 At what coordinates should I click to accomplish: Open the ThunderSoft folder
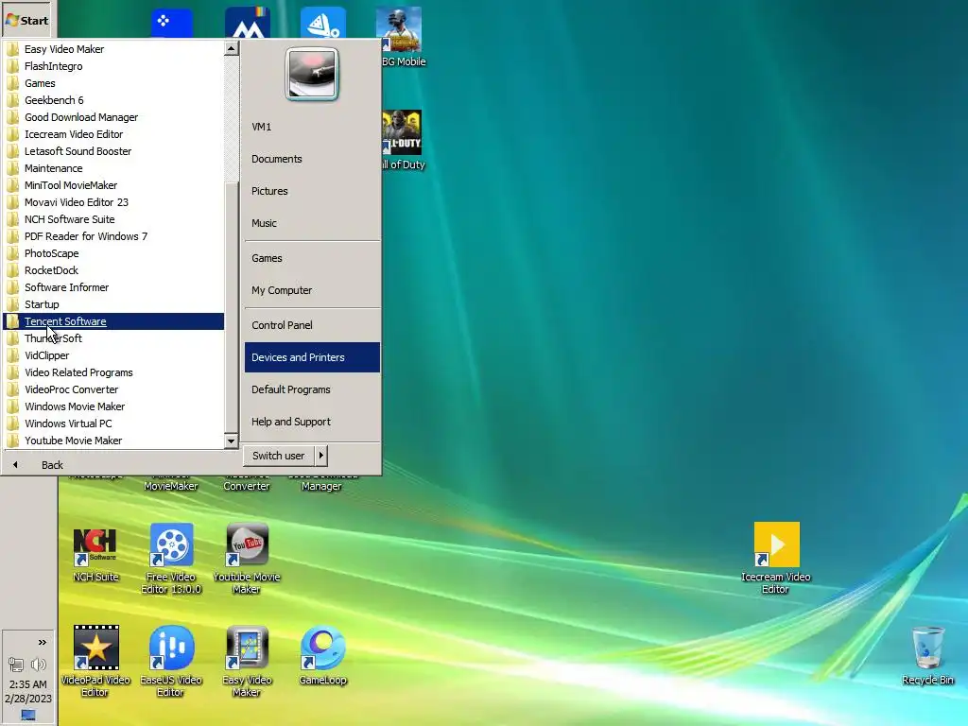click(x=113, y=339)
